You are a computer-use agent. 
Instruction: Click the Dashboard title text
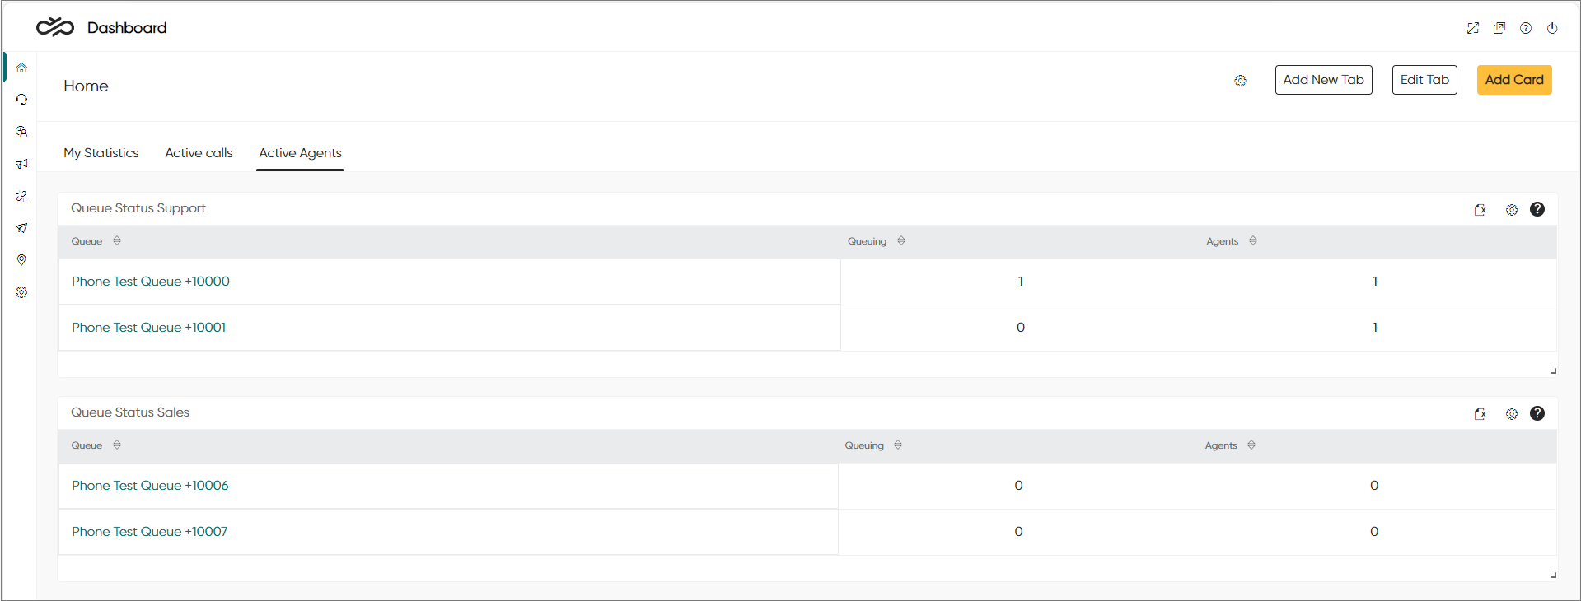tap(127, 28)
